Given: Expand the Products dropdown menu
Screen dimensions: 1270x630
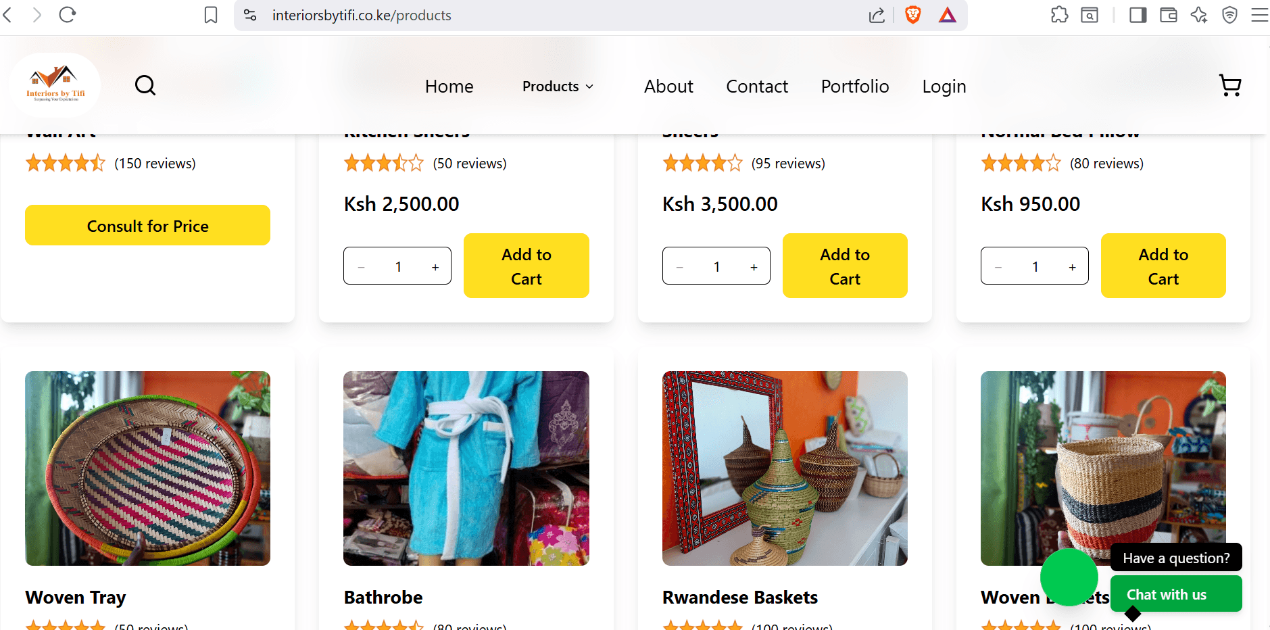Looking at the screenshot, I should click(558, 87).
